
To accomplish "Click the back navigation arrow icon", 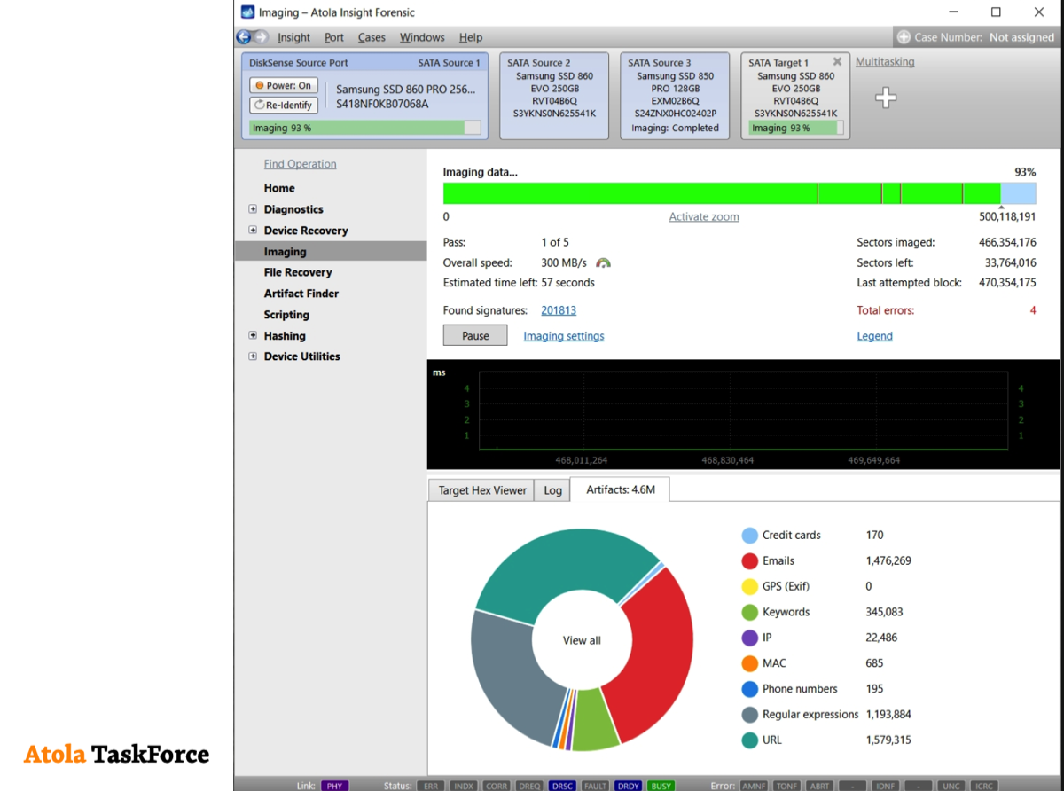I will 244,37.
